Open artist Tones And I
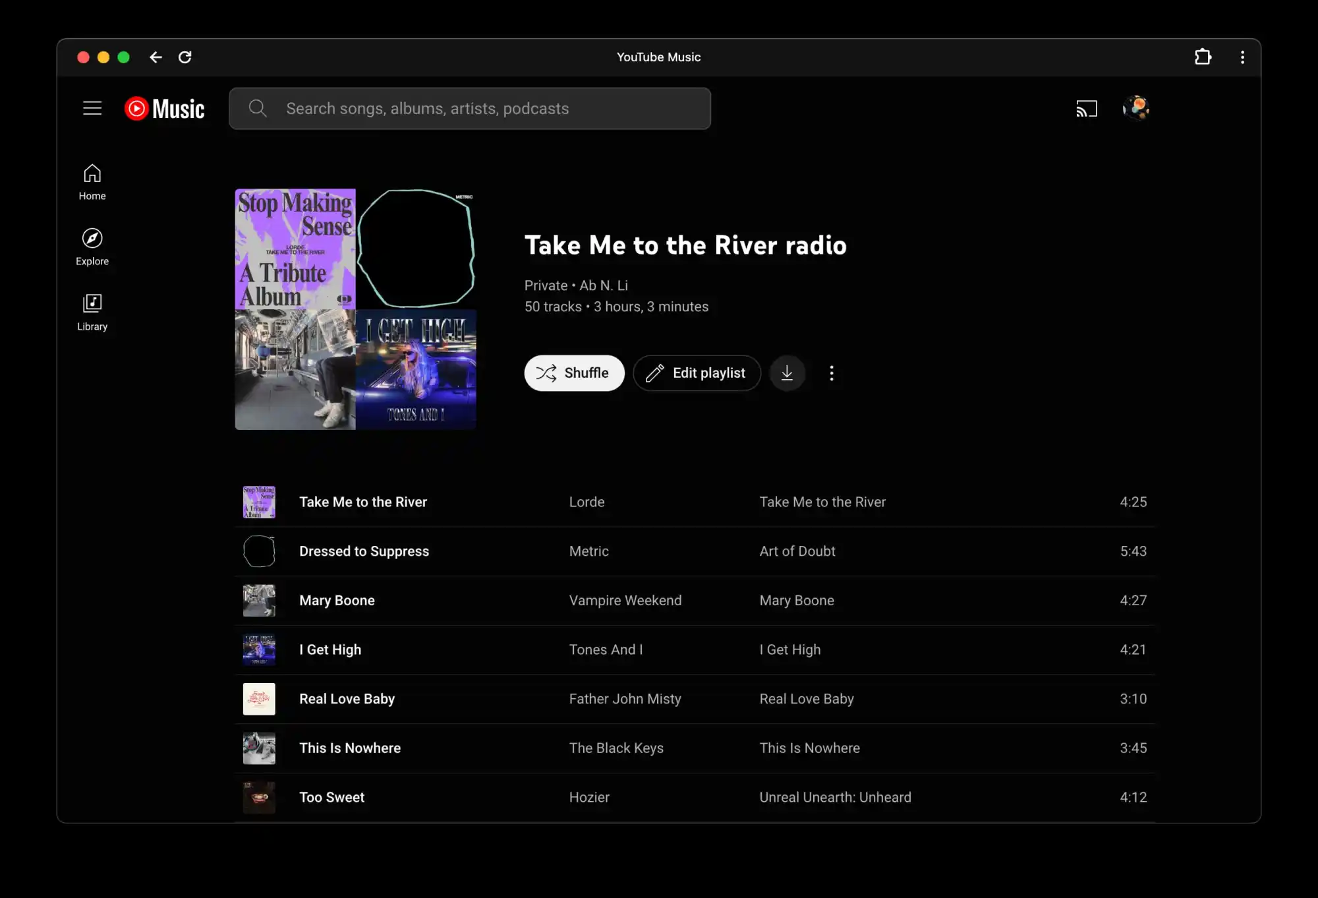This screenshot has width=1318, height=898. tap(606, 649)
